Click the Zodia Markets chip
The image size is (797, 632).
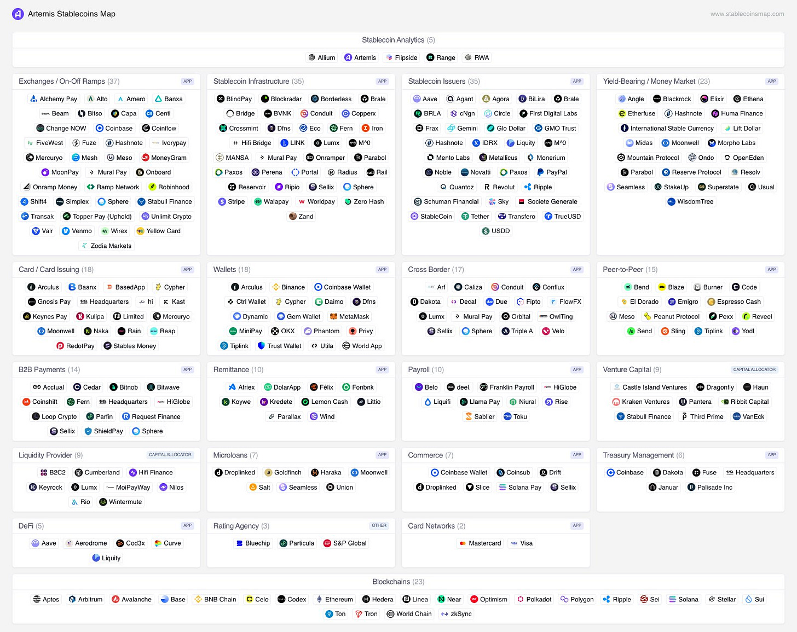[x=106, y=246]
